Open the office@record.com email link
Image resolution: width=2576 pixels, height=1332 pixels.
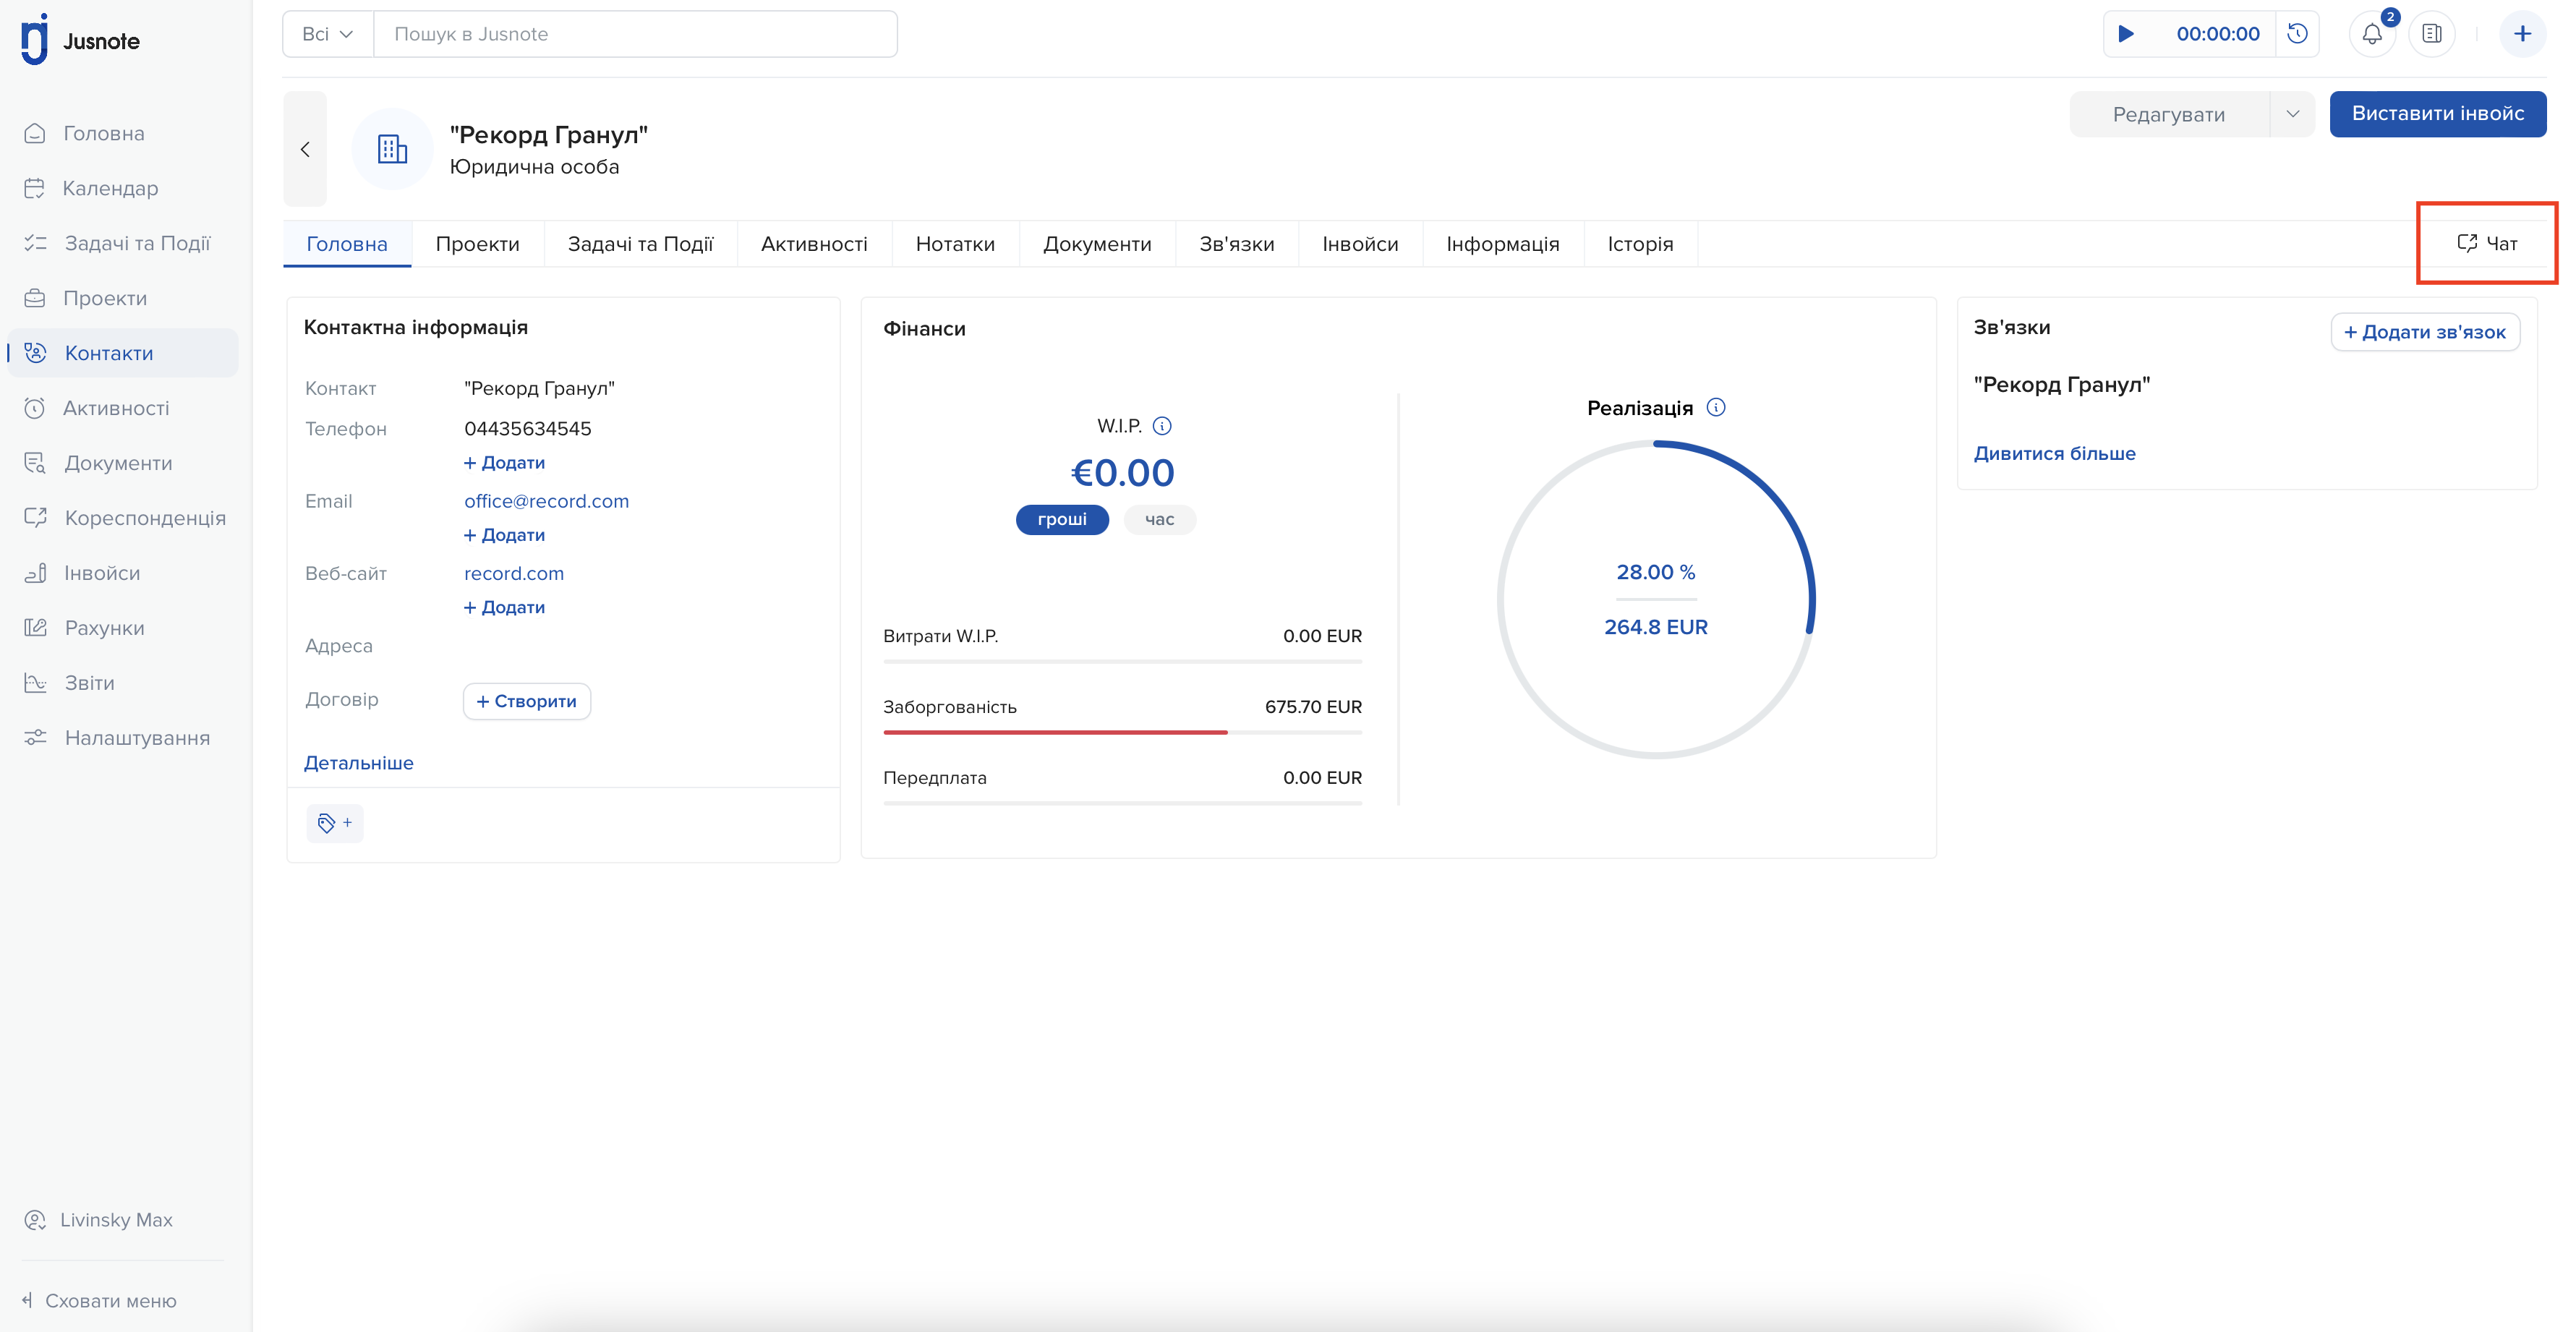tap(546, 501)
